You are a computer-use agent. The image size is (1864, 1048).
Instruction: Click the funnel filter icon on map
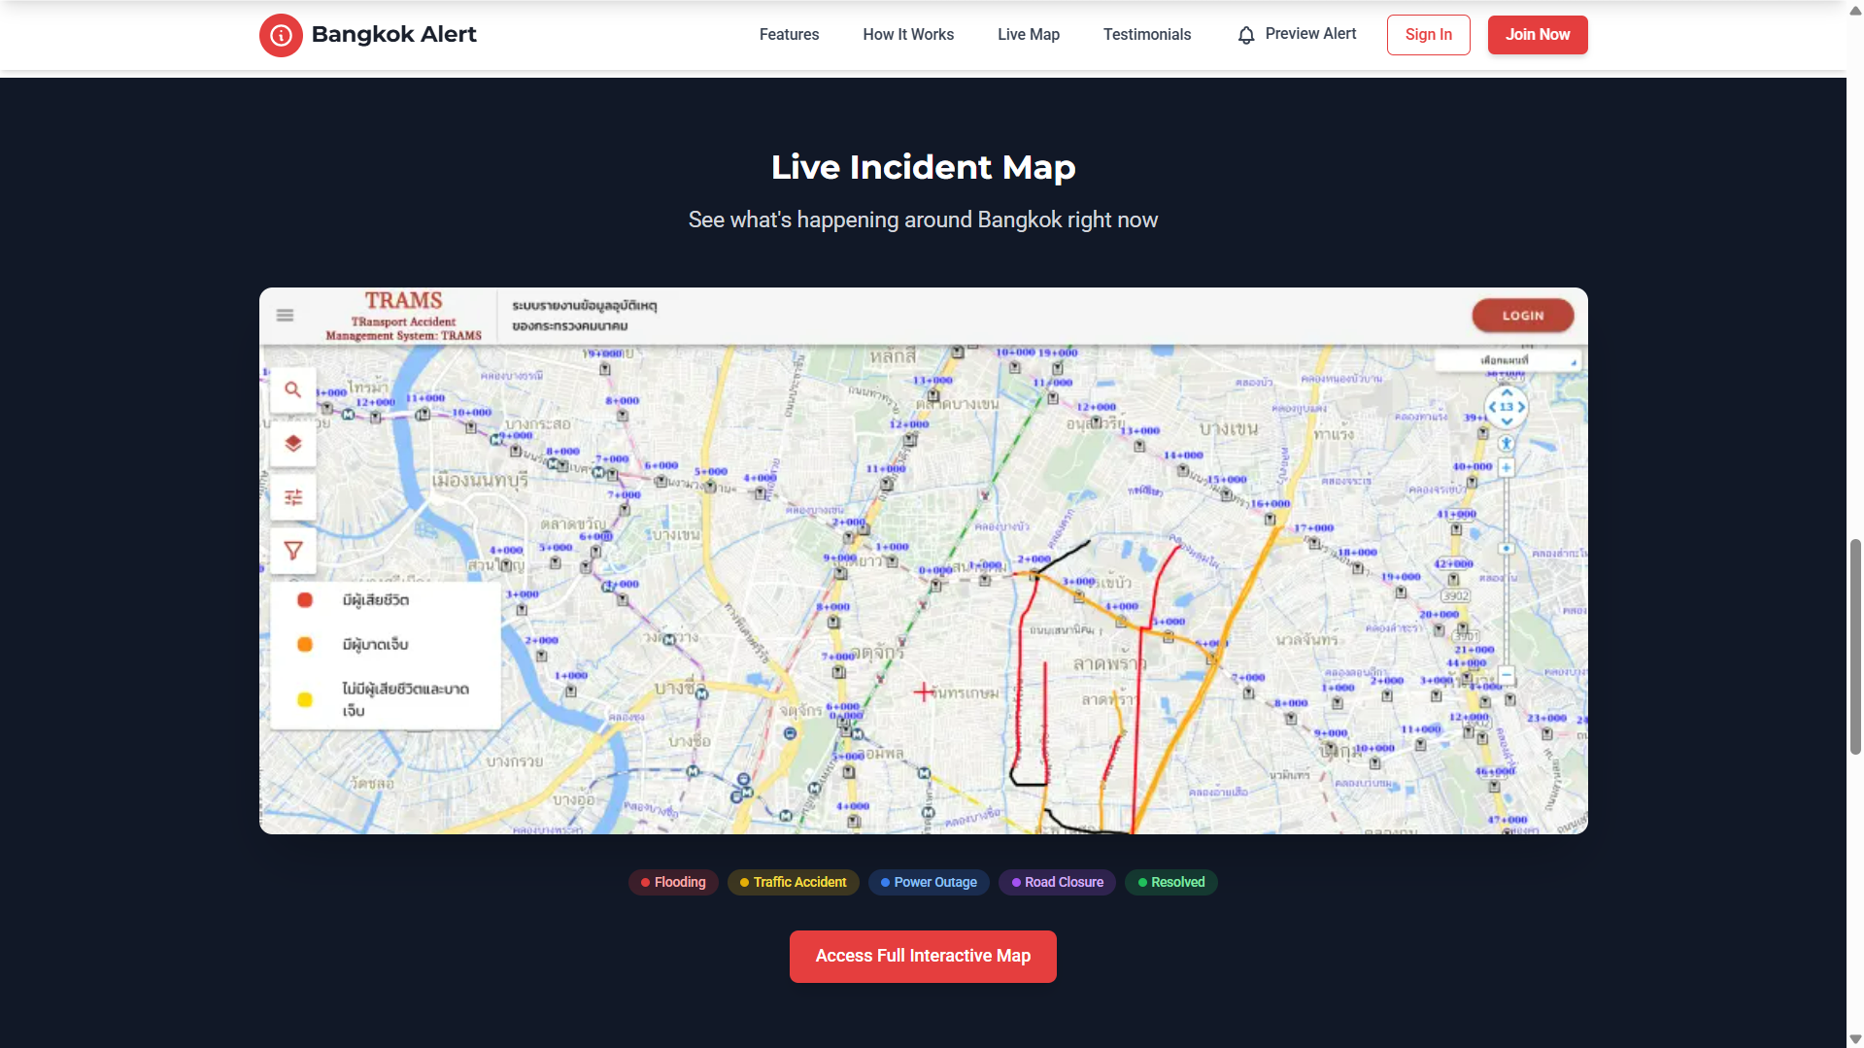[292, 551]
